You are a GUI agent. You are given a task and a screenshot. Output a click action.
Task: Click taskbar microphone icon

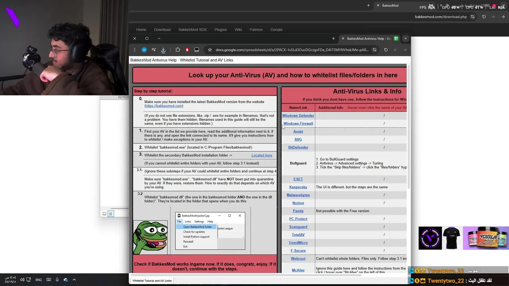[x=57, y=280]
